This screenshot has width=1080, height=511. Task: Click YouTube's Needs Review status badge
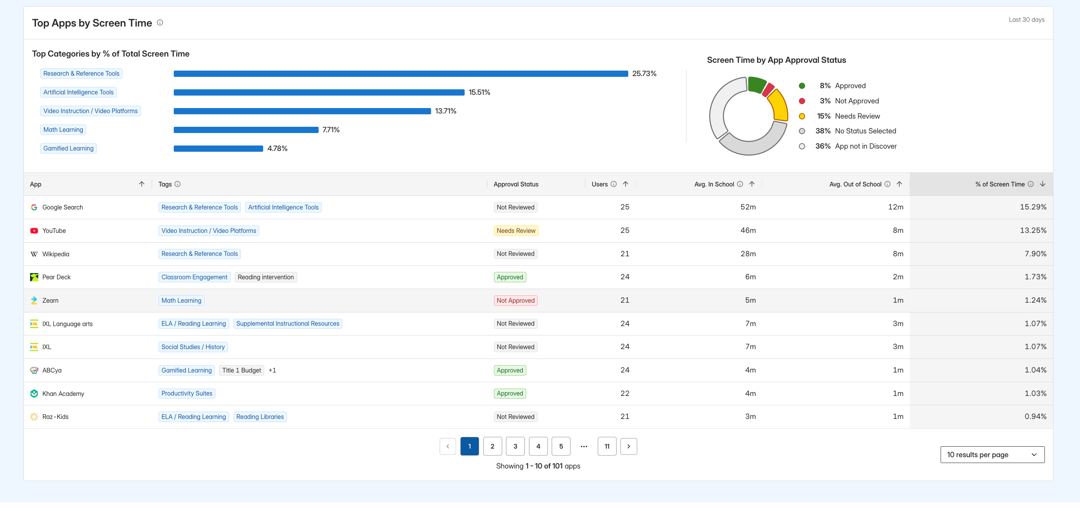pyautogui.click(x=516, y=231)
